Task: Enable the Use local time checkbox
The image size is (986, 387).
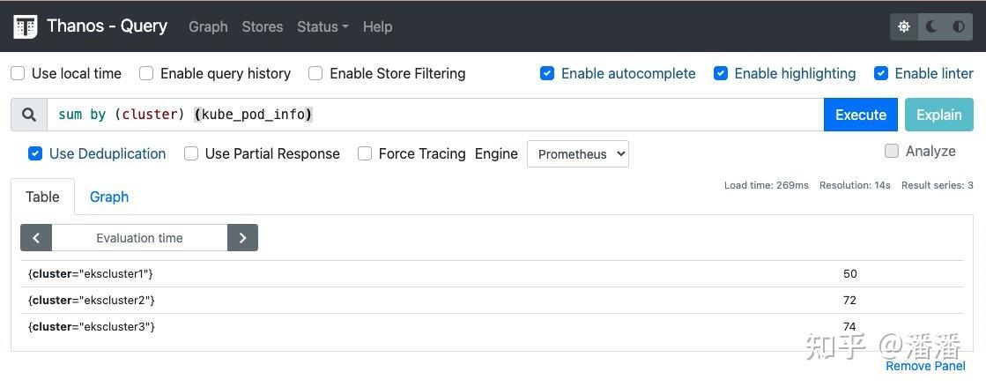Action: coord(18,73)
